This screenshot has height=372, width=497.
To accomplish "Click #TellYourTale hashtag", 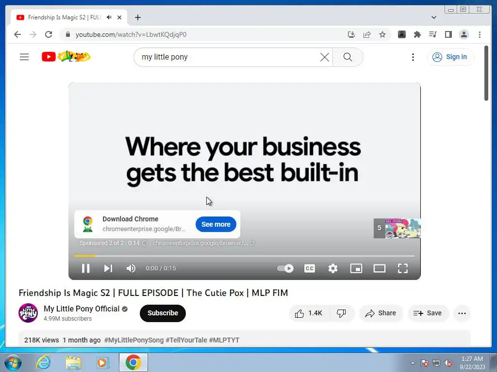I will (x=186, y=340).
